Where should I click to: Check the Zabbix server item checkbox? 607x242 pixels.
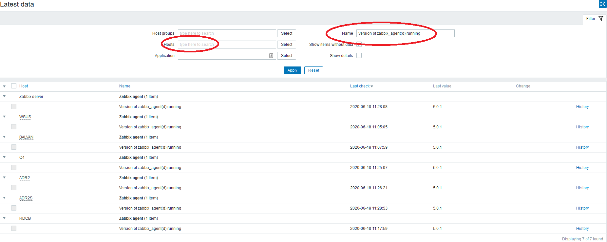(x=14, y=106)
